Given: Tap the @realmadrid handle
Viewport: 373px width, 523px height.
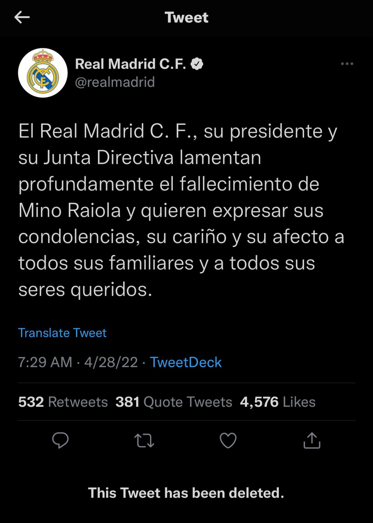Looking at the screenshot, I should (115, 82).
